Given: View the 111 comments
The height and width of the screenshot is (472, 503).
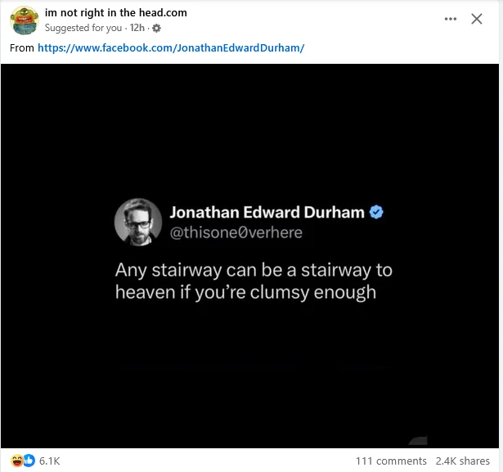Looking at the screenshot, I should click(391, 461).
